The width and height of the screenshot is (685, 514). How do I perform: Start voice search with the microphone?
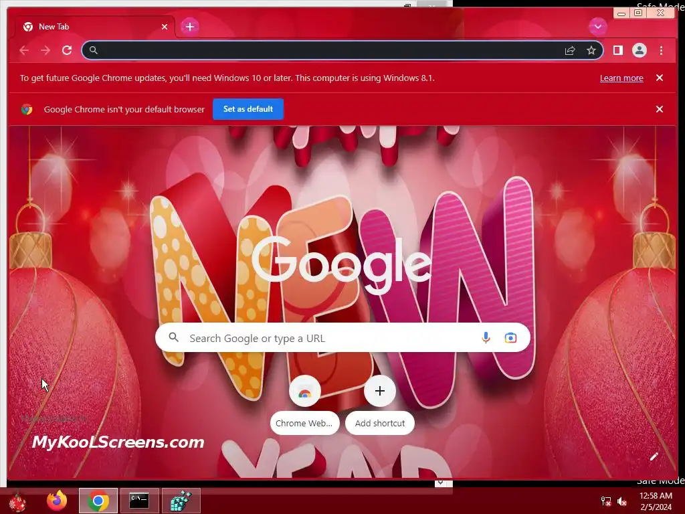(486, 337)
